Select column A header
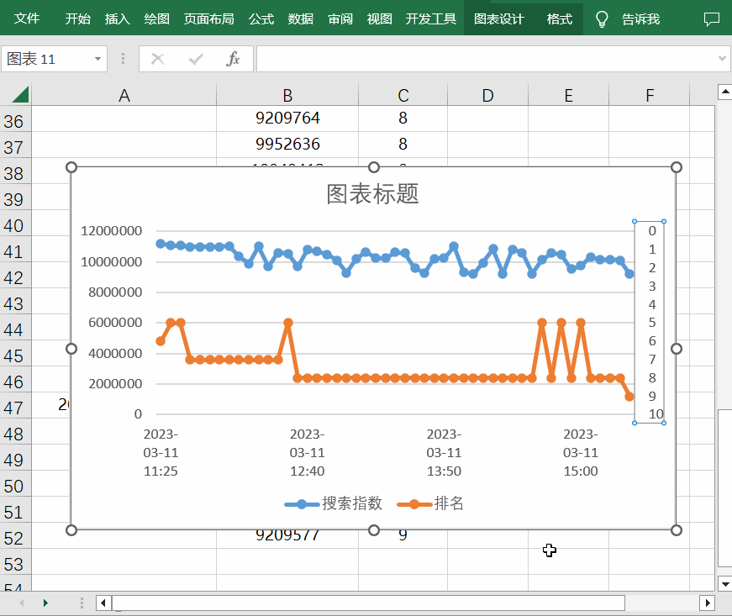 click(x=124, y=95)
